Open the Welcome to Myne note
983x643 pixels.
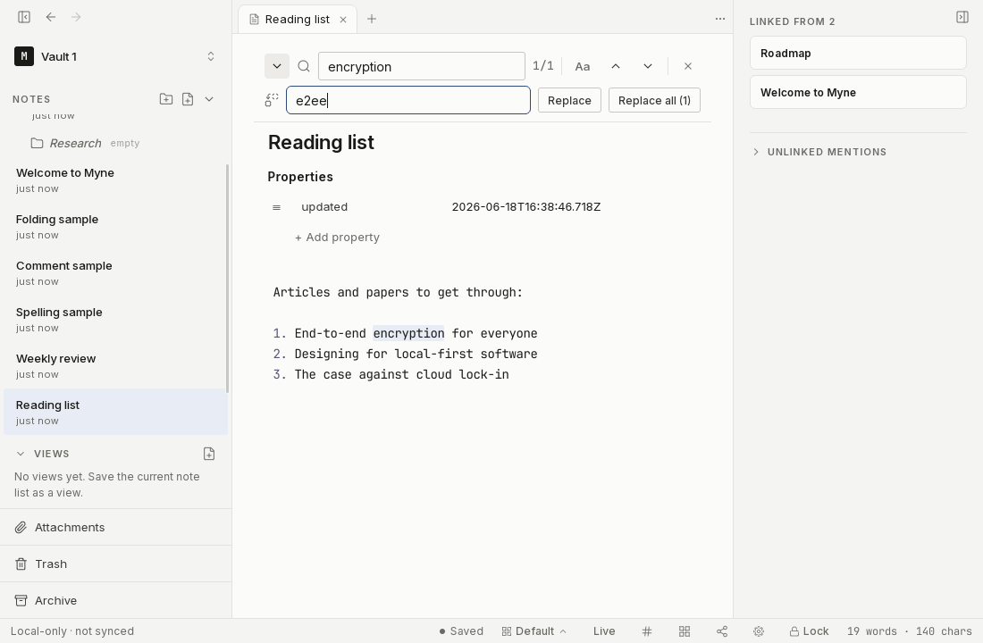click(x=115, y=180)
